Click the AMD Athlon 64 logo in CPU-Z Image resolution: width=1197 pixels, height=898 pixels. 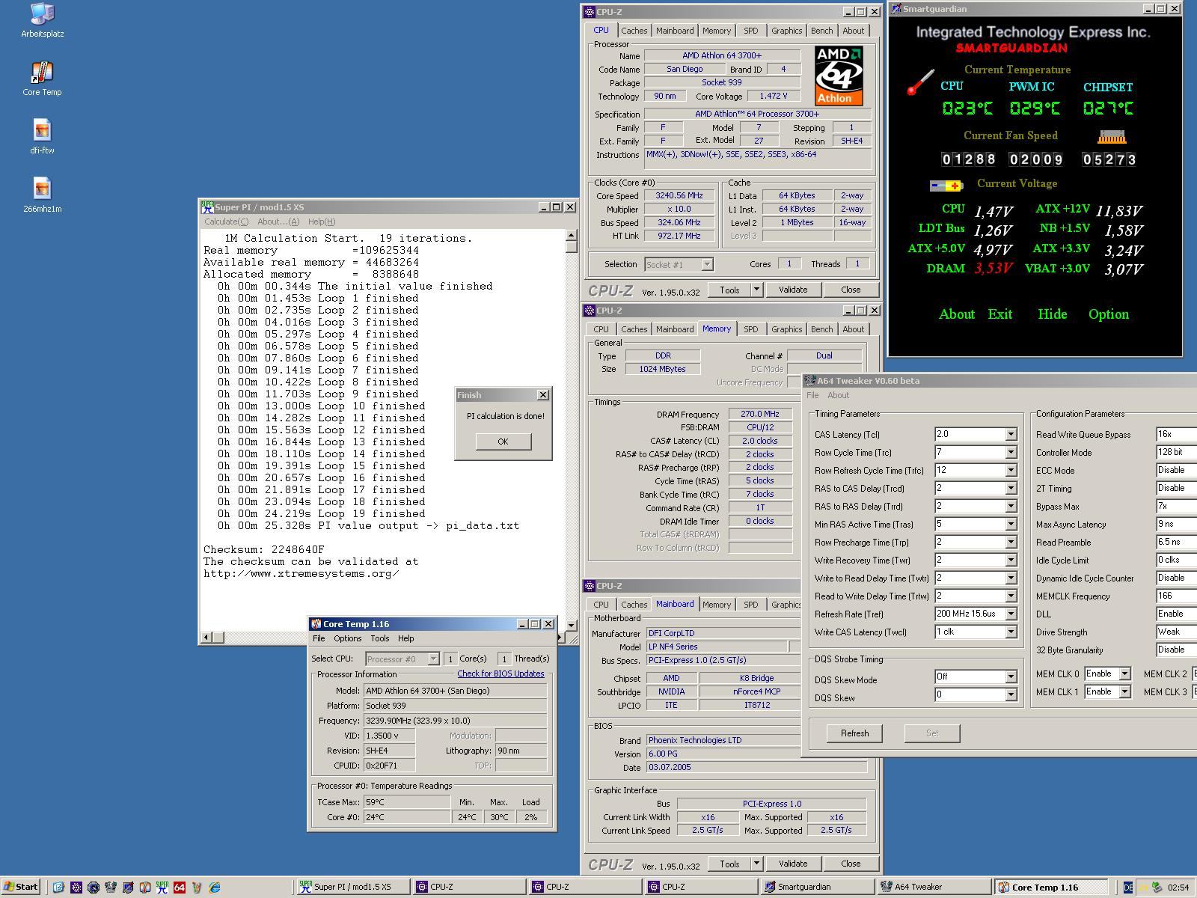[x=839, y=76]
